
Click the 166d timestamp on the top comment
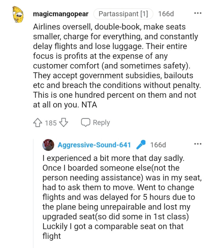(165, 14)
